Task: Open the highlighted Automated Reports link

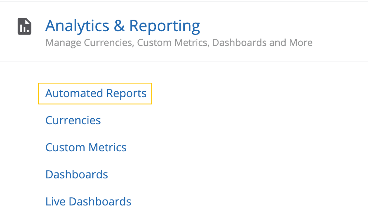Action: [96, 93]
